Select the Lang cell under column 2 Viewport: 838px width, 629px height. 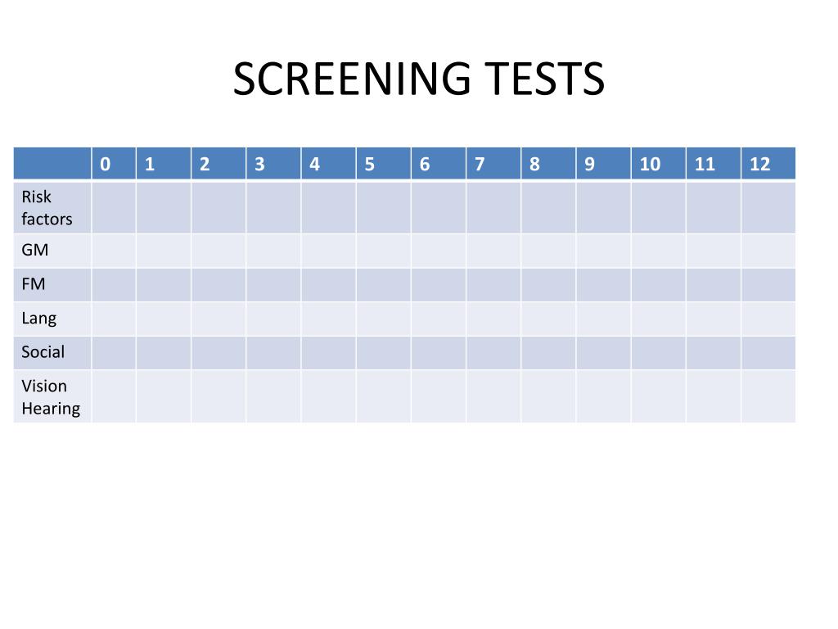219,319
